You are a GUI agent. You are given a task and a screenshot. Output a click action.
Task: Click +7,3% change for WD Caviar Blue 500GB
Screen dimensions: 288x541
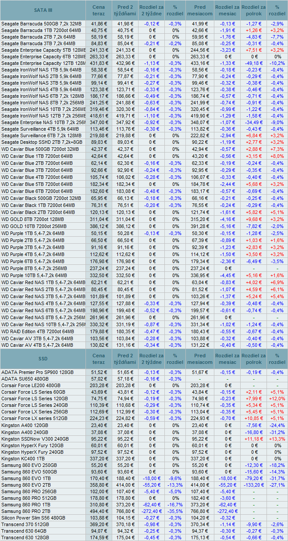coord(277,149)
